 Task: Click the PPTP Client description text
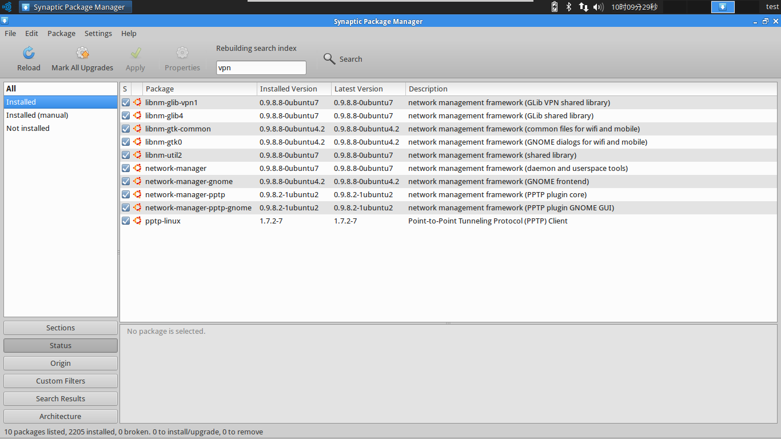[488, 221]
